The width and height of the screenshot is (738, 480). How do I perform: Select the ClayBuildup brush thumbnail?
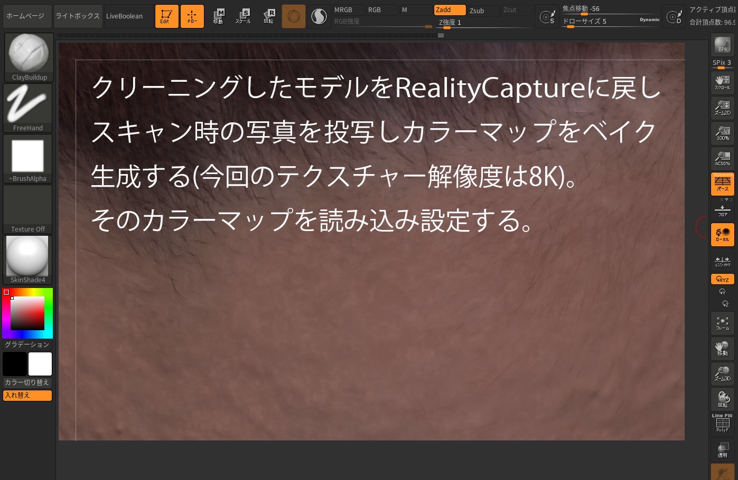[x=29, y=57]
